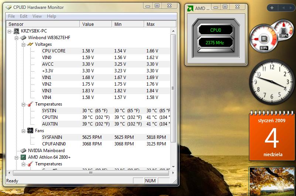Click the NUM indicator in status bar

click(150, 181)
